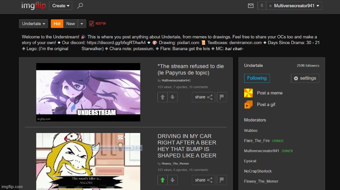Image resolution: width=340 pixels, height=190 pixels.
Task: Close the 'Download this video' overlay
Action: tap(140, 147)
